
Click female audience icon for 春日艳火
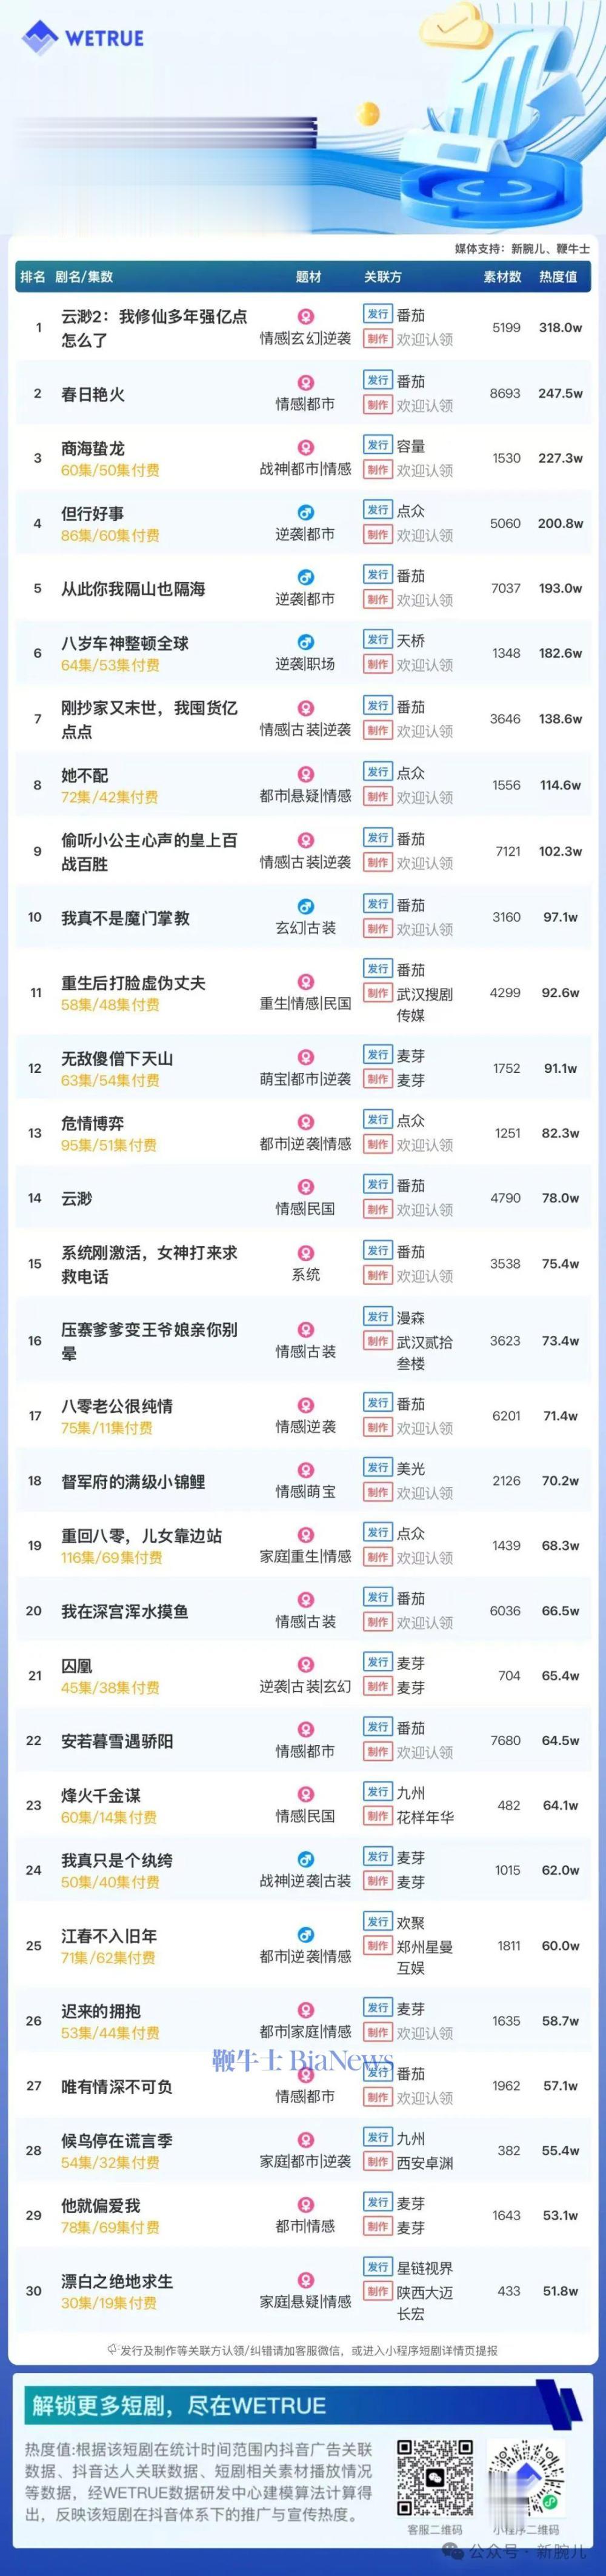click(x=306, y=382)
